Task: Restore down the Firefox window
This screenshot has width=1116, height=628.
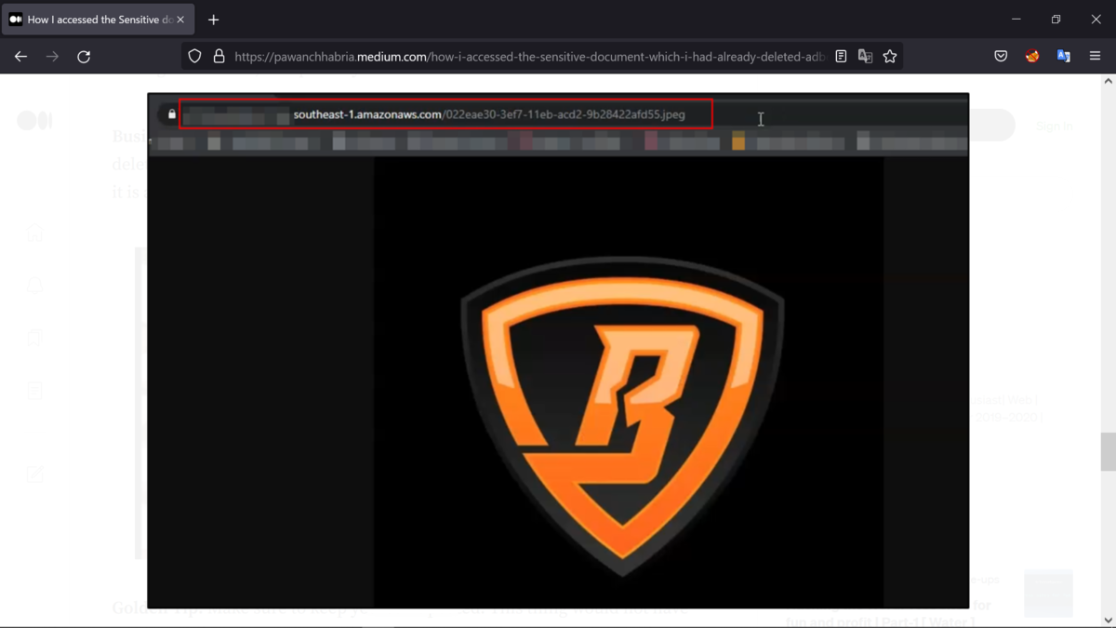Action: (x=1056, y=20)
